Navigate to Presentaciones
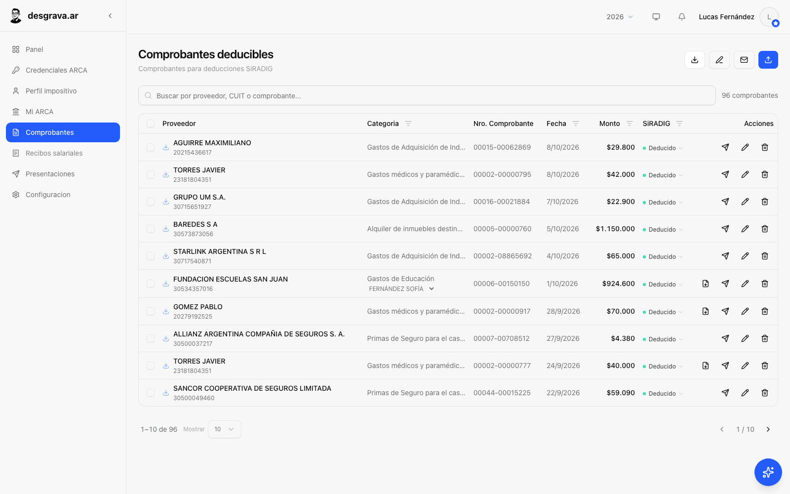 [x=63, y=174]
